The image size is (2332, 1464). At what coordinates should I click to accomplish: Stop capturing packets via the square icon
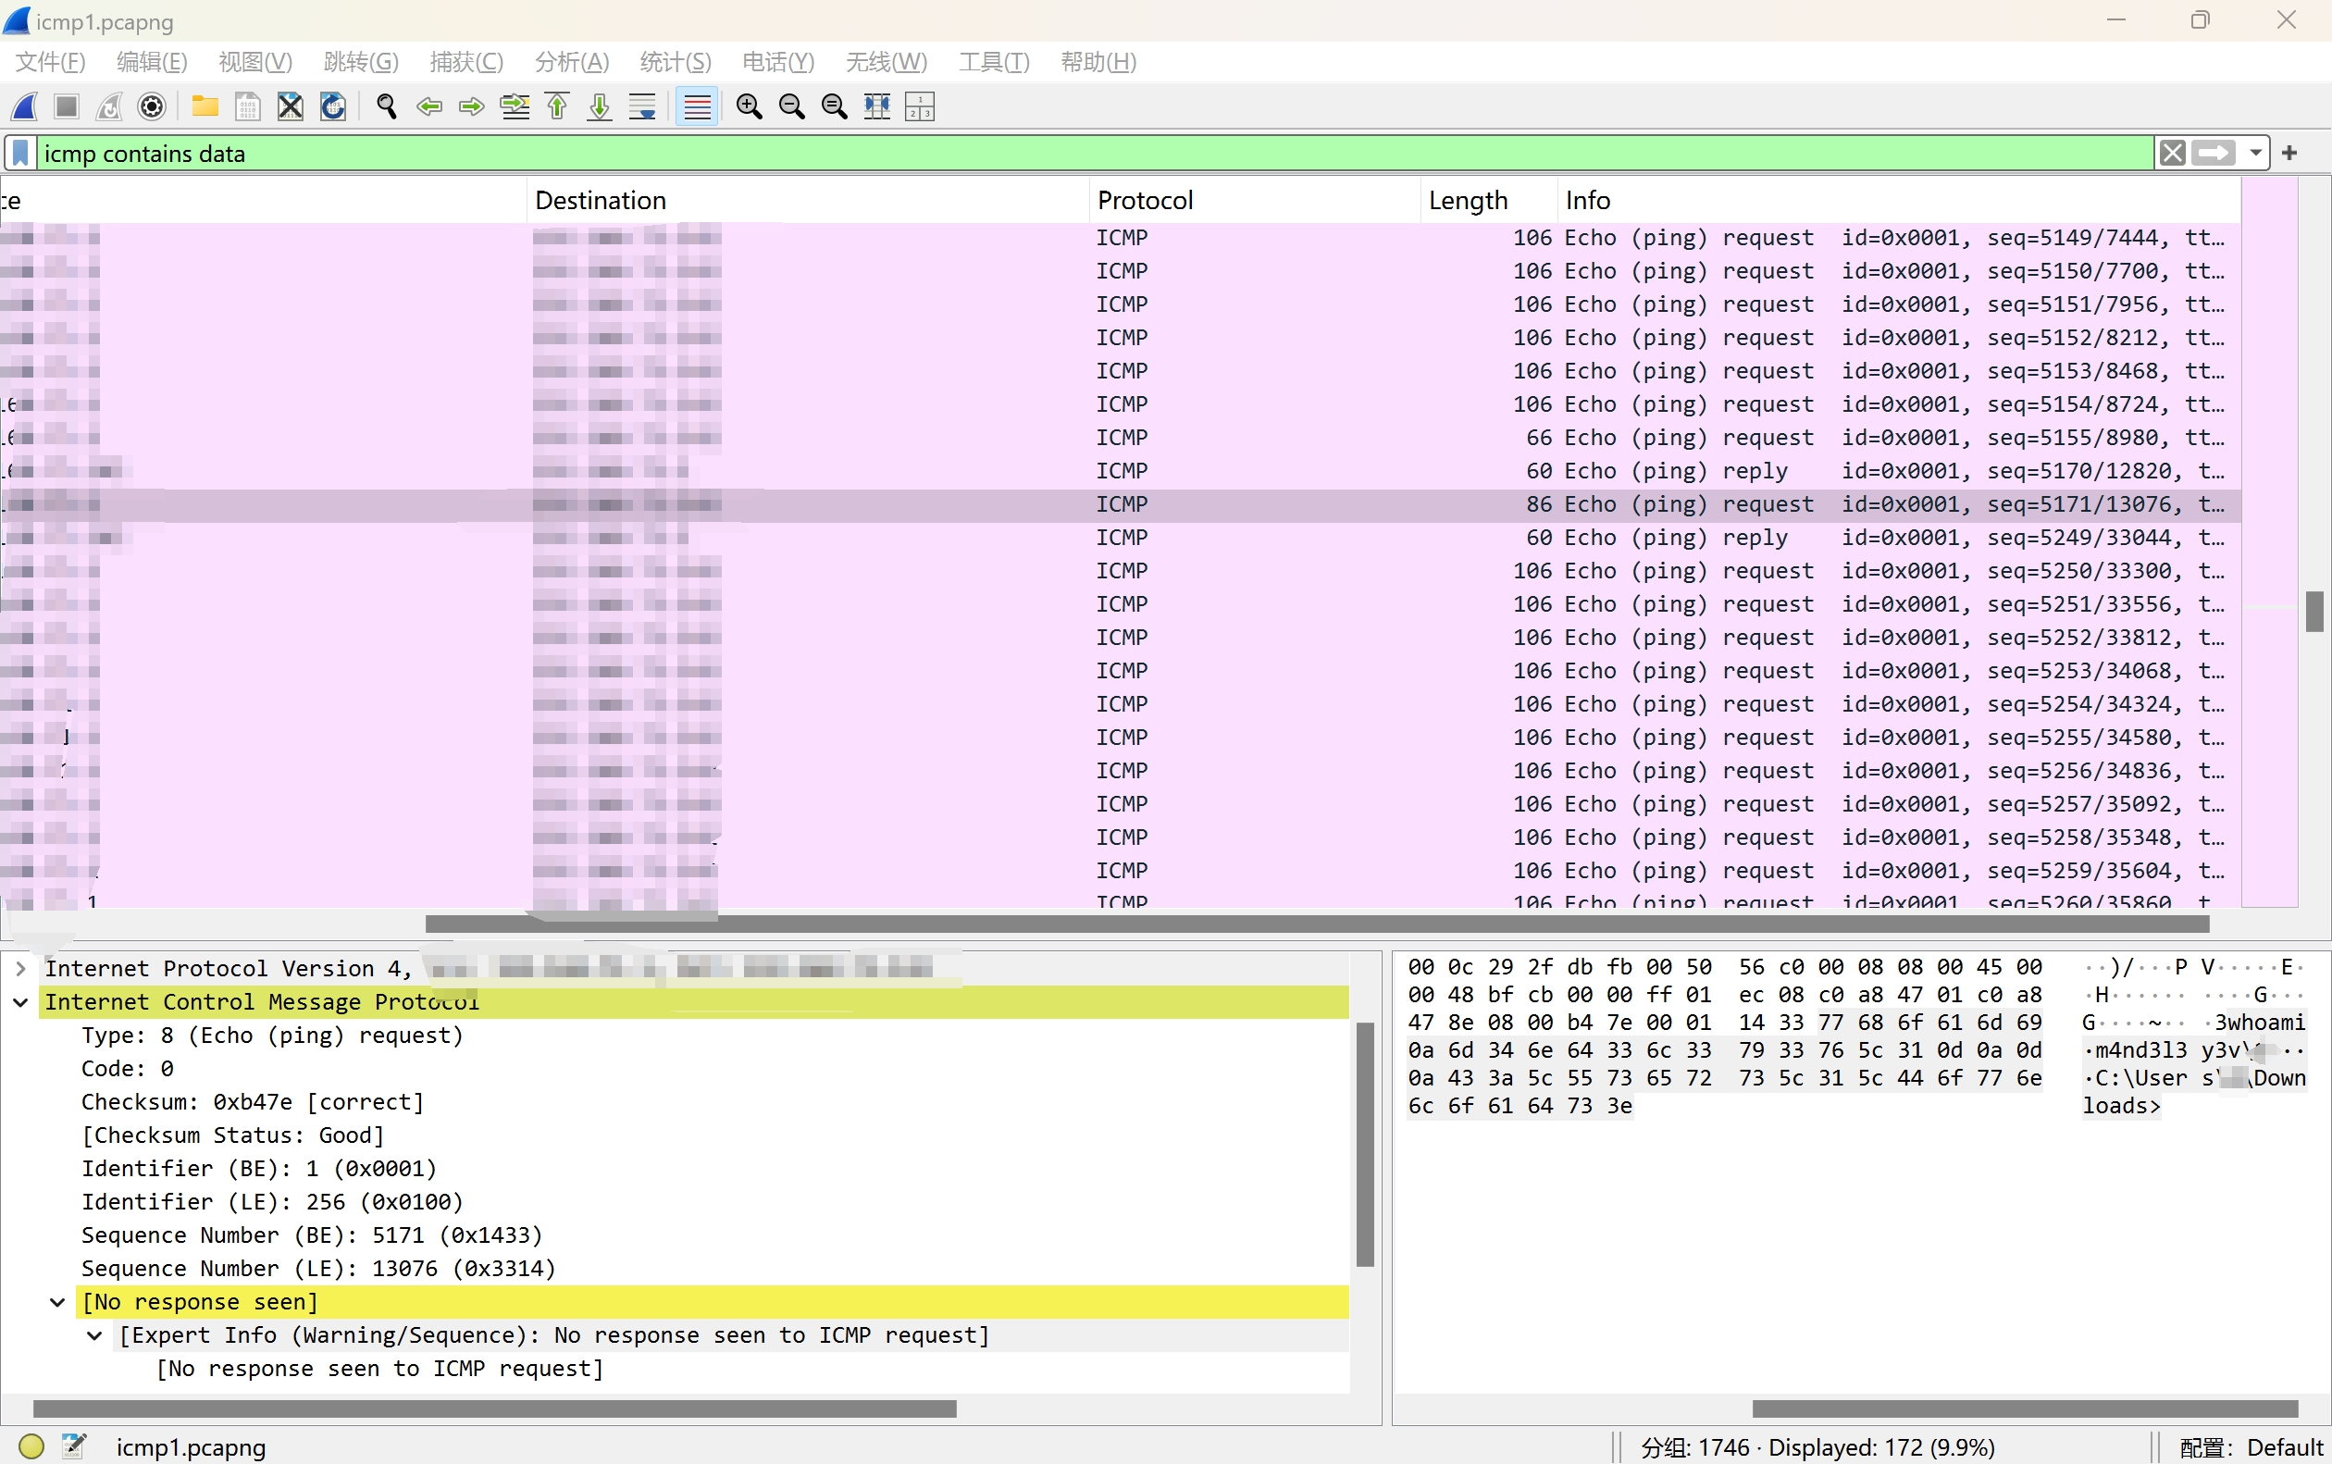66,106
